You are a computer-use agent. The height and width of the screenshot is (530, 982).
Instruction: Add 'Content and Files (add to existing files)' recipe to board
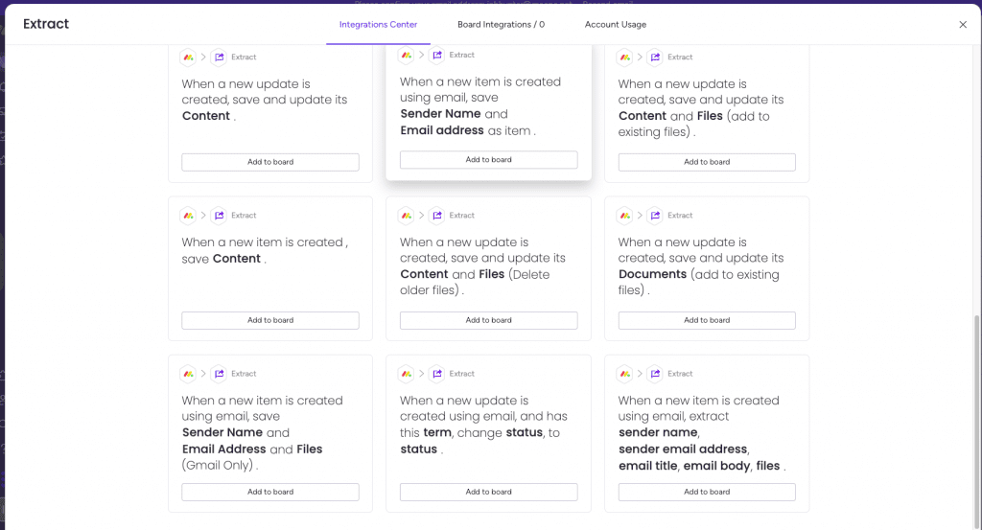[707, 162]
